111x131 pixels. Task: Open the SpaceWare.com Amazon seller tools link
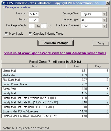point(55,53)
